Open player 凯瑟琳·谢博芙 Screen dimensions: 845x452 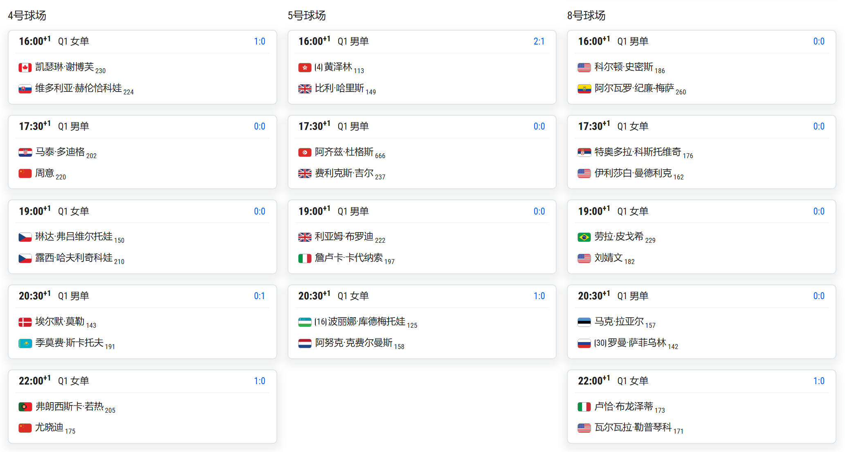click(65, 67)
